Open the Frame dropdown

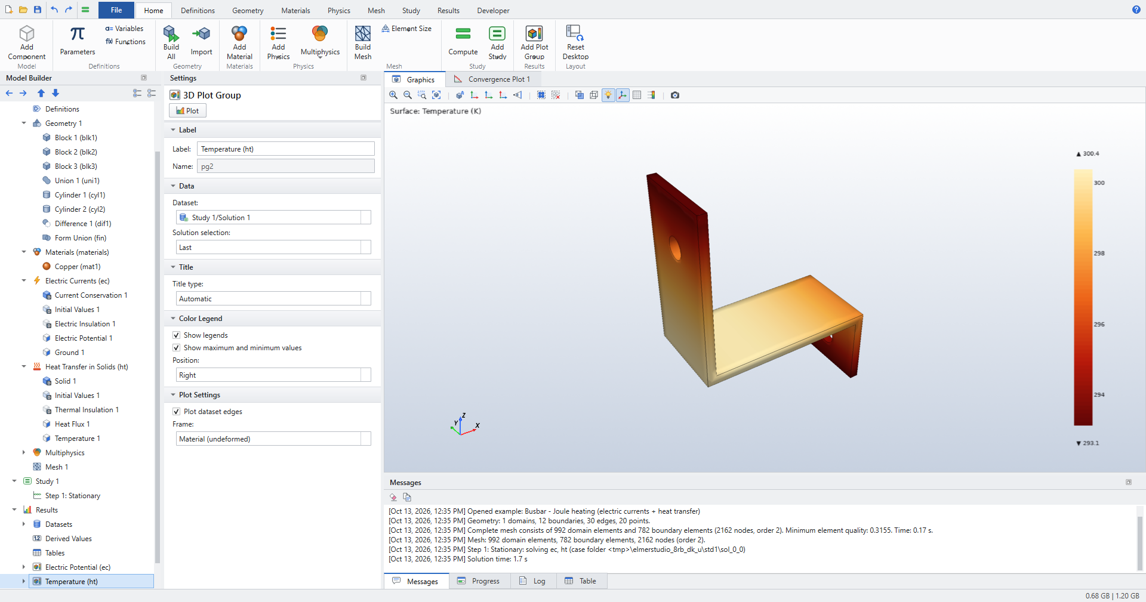(x=366, y=439)
